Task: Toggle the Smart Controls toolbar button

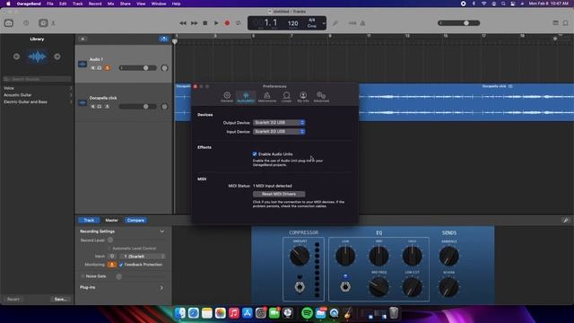Action: point(43,23)
